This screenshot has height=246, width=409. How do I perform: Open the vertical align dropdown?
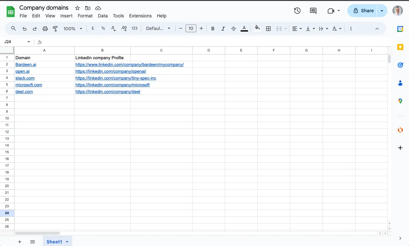310,29
